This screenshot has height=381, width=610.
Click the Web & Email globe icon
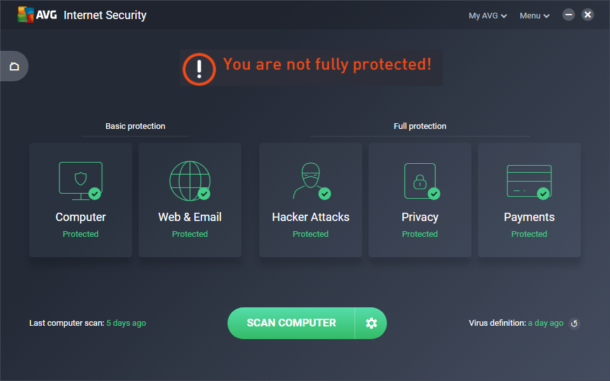click(x=189, y=180)
